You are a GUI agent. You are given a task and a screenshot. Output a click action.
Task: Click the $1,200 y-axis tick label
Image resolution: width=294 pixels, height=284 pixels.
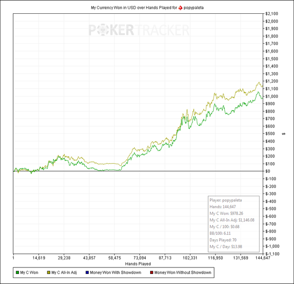271,81
